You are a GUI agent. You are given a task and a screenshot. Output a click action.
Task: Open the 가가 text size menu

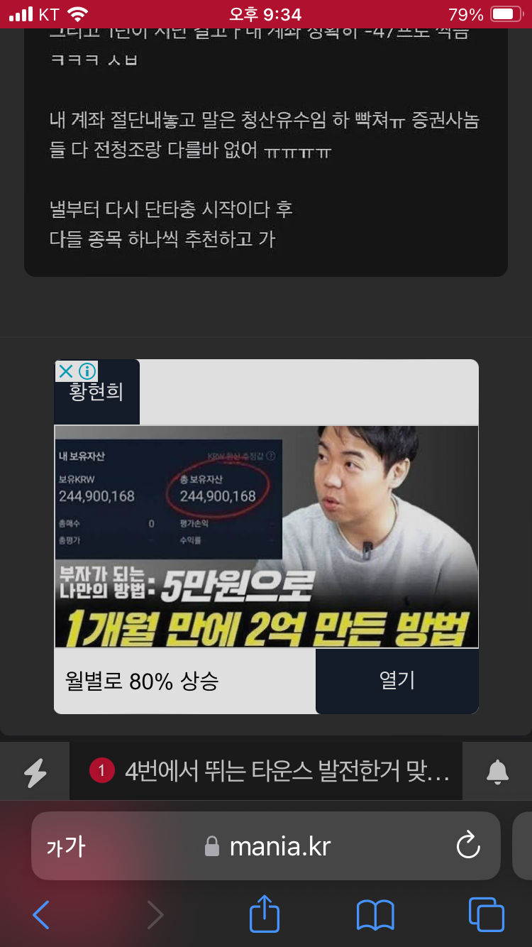tap(65, 846)
